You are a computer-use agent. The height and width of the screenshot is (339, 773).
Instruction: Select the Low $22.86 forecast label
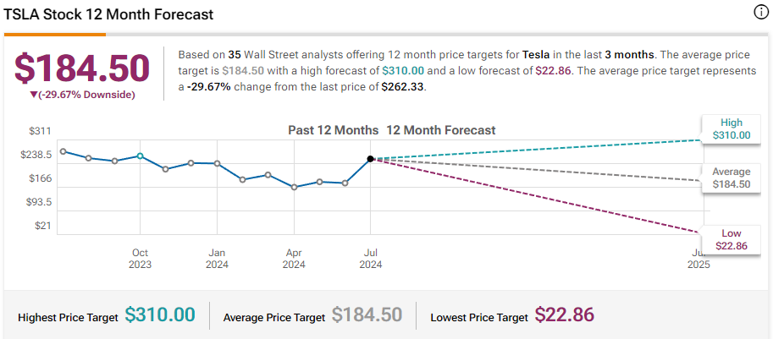732,238
